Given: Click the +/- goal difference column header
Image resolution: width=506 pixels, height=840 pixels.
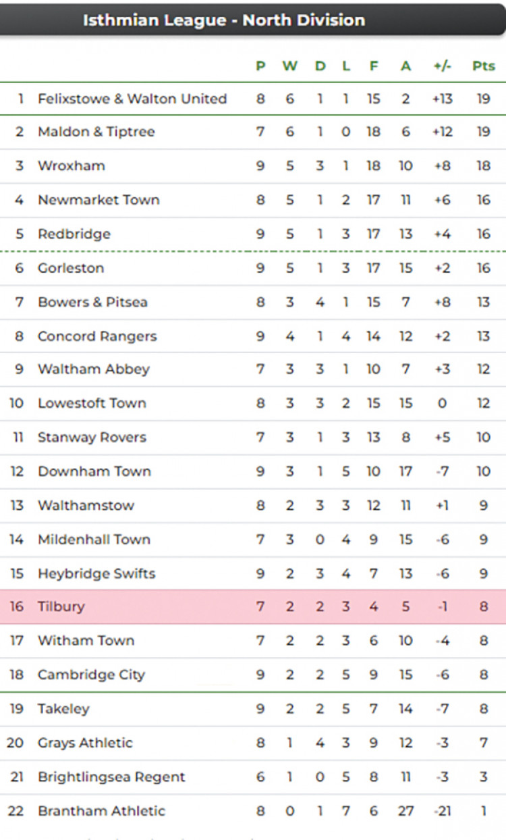Looking at the screenshot, I should pyautogui.click(x=443, y=65).
